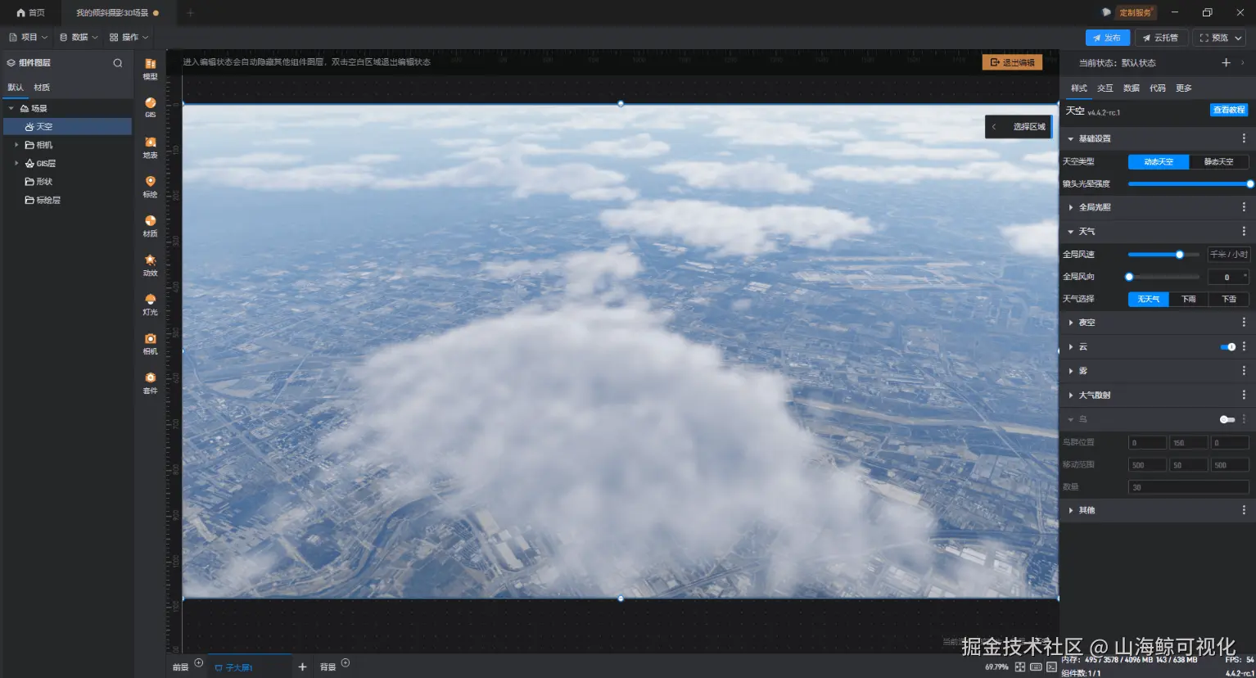Open the 雾 section options menu
This screenshot has width=1256, height=678.
[x=1244, y=371]
